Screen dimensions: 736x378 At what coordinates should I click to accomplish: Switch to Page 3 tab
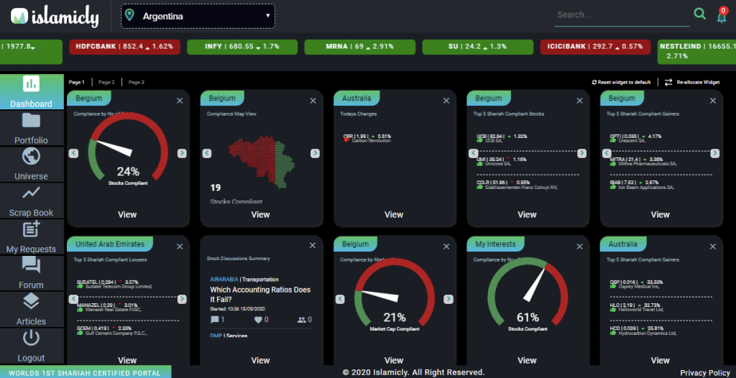[x=137, y=83]
